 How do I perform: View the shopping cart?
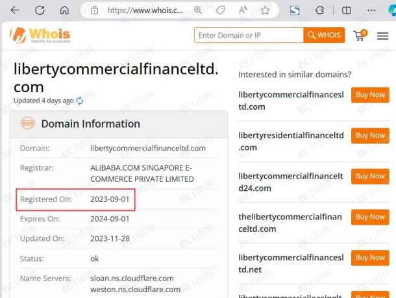tap(360, 36)
